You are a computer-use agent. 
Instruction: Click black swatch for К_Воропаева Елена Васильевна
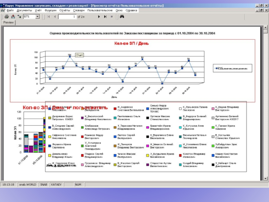click(x=148, y=136)
